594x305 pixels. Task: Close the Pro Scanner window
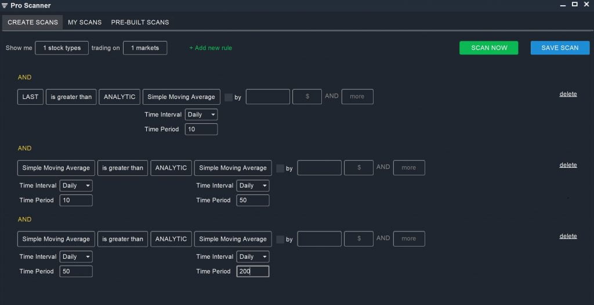point(586,4)
